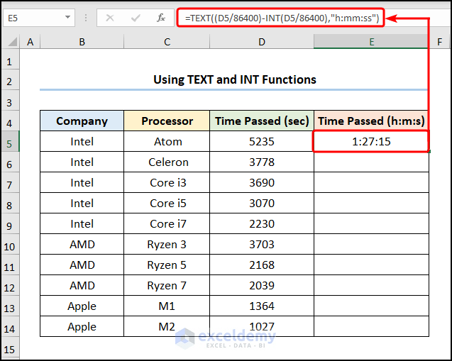Click the 'Ryzen 7' processor cell
Viewport: 452px width, 361px height.
167,286
